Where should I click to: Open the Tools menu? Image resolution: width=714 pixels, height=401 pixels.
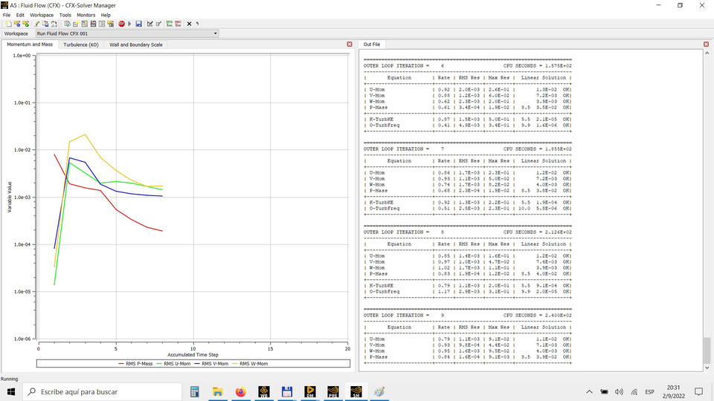pyautogui.click(x=65, y=15)
